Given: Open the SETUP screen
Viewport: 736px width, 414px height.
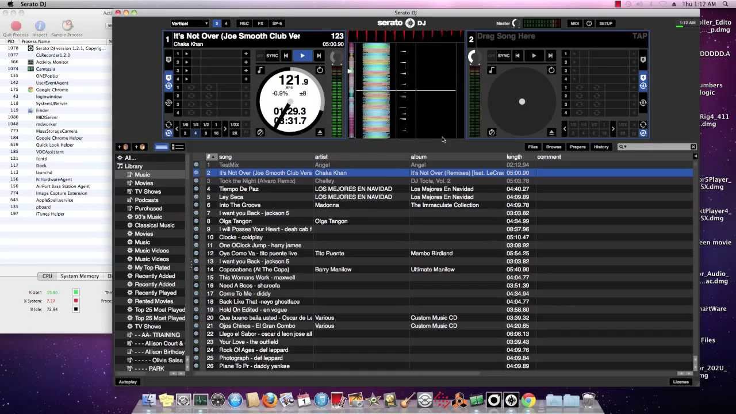Looking at the screenshot, I should 605,24.
